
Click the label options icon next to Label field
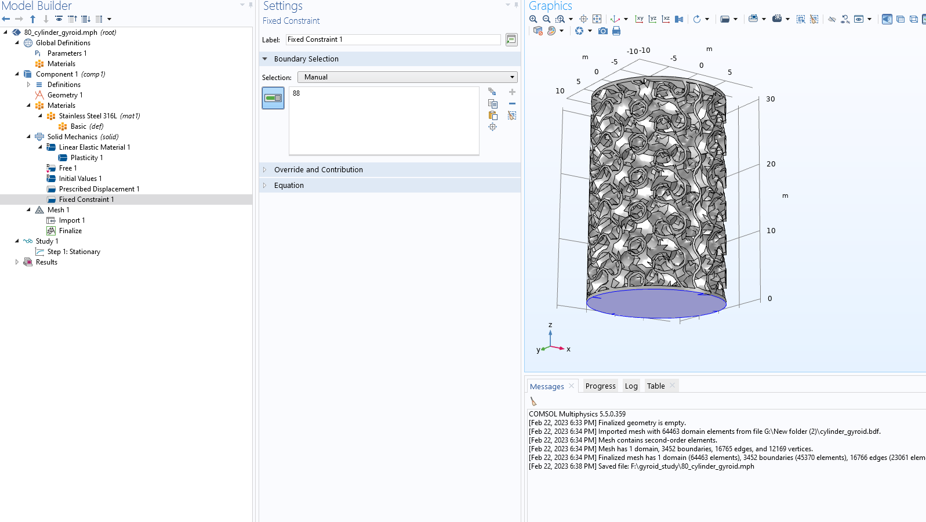pos(511,39)
